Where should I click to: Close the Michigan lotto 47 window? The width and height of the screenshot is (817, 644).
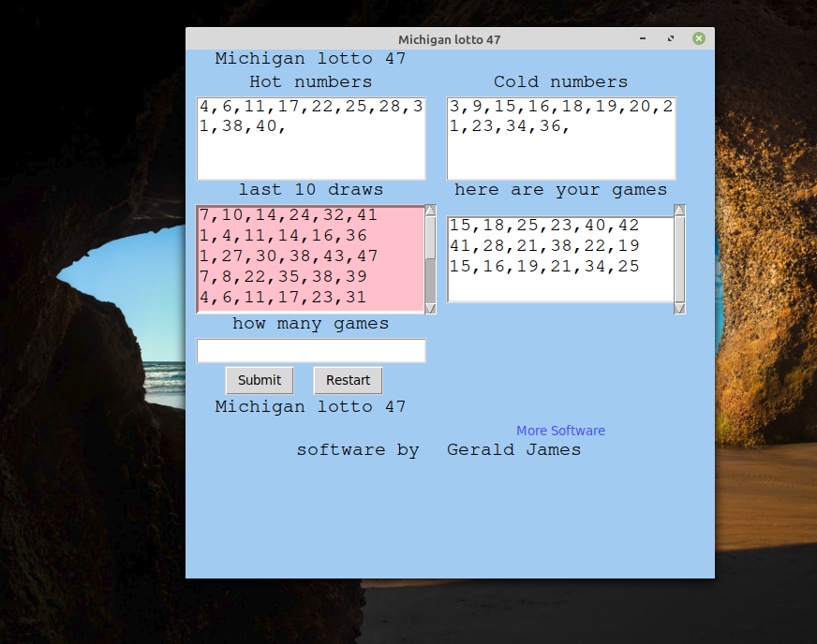point(699,38)
